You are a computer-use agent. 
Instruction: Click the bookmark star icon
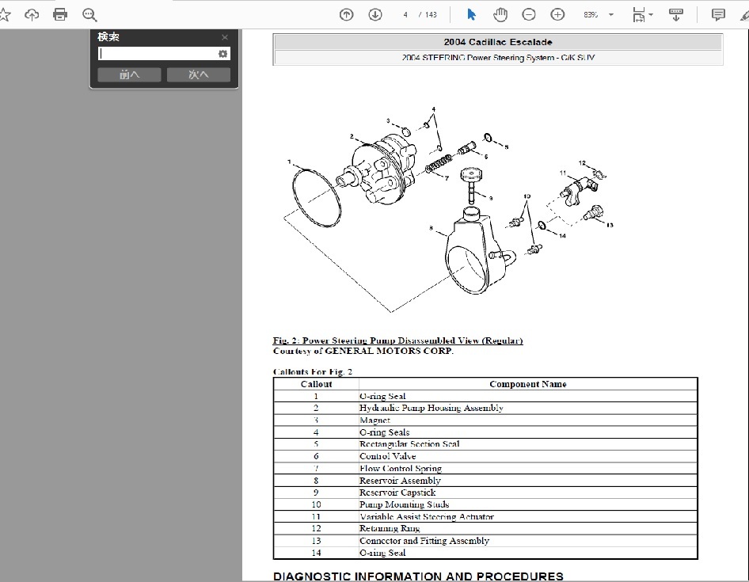pos(4,15)
